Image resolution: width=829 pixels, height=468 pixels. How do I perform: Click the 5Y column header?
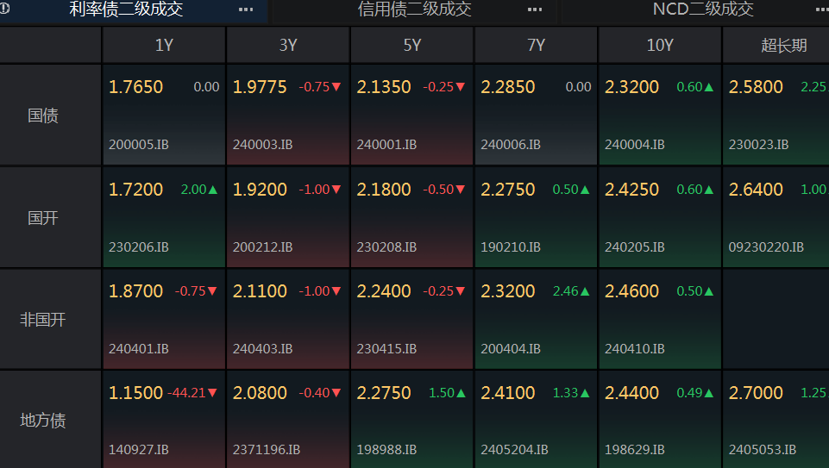coord(412,45)
